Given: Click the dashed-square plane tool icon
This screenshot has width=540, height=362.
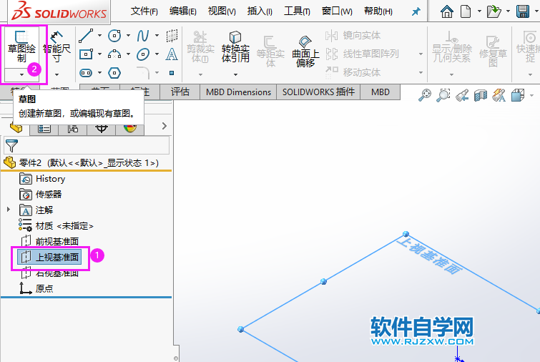Looking at the screenshot, I should pos(172,36).
